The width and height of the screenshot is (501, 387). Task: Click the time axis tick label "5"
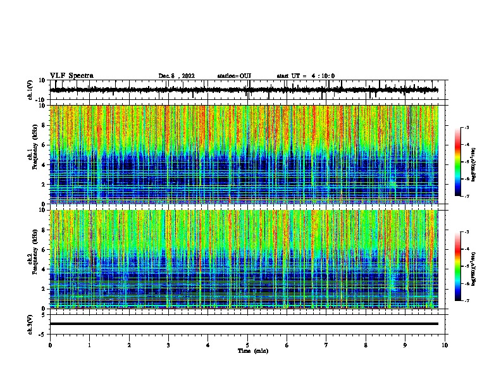click(247, 345)
